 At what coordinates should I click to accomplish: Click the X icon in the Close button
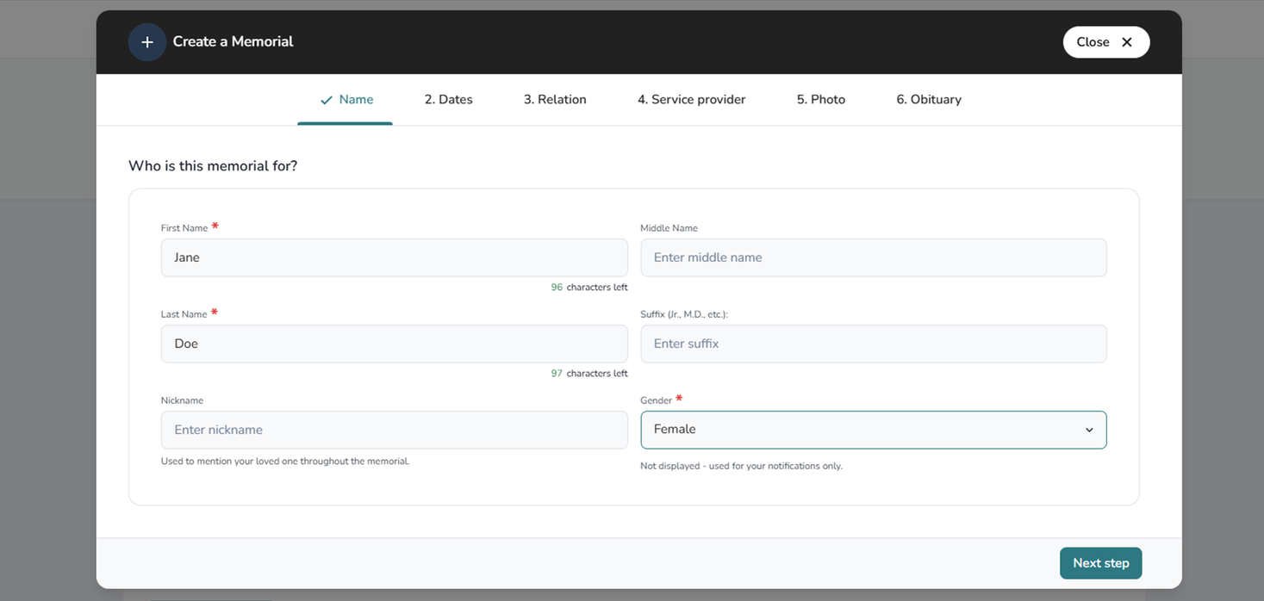[x=1126, y=42]
